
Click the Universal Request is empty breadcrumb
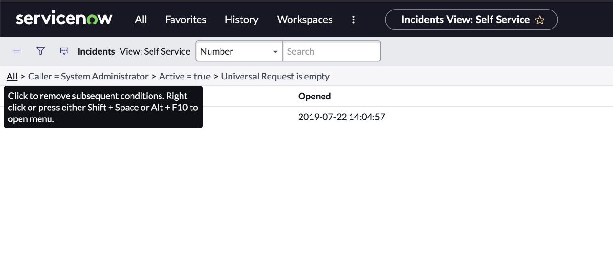point(275,76)
